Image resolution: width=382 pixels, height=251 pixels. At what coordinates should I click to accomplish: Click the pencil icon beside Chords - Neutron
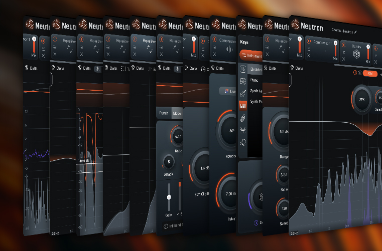356,32
